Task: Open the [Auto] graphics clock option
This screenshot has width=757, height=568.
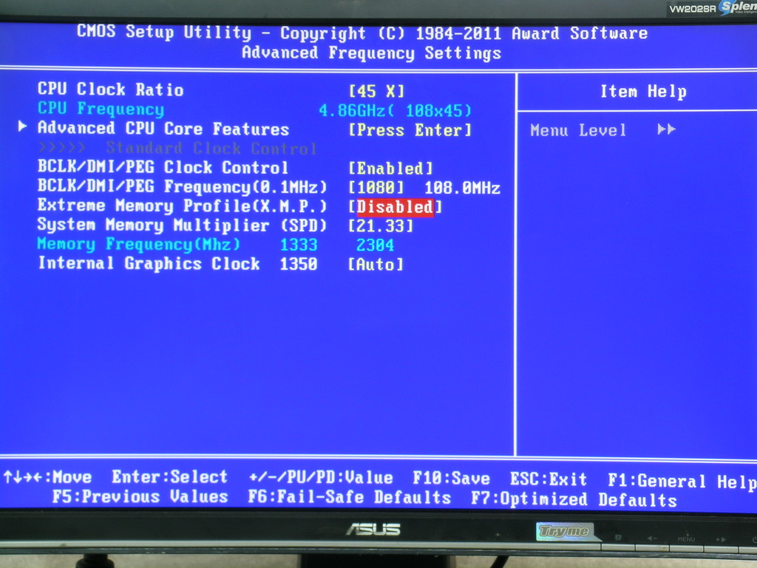Action: point(376,264)
